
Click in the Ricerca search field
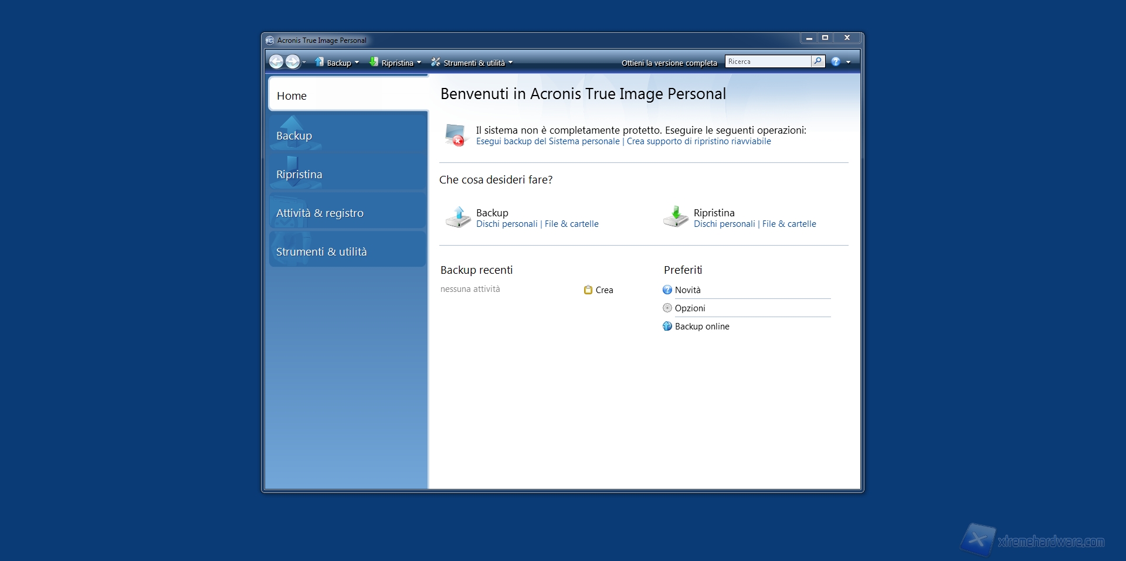(768, 62)
